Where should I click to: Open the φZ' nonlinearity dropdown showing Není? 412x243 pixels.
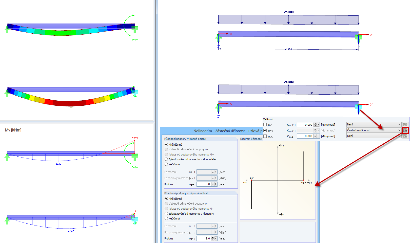(x=374, y=136)
